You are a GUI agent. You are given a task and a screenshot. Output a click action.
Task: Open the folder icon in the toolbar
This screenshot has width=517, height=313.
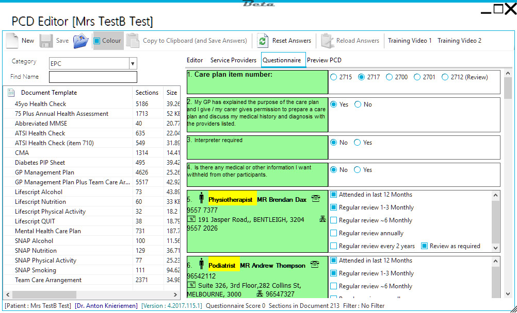pyautogui.click(x=80, y=41)
